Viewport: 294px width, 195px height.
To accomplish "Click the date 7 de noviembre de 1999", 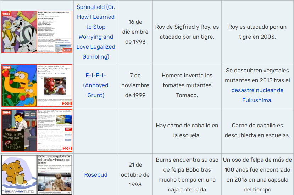I will tap(135, 85).
